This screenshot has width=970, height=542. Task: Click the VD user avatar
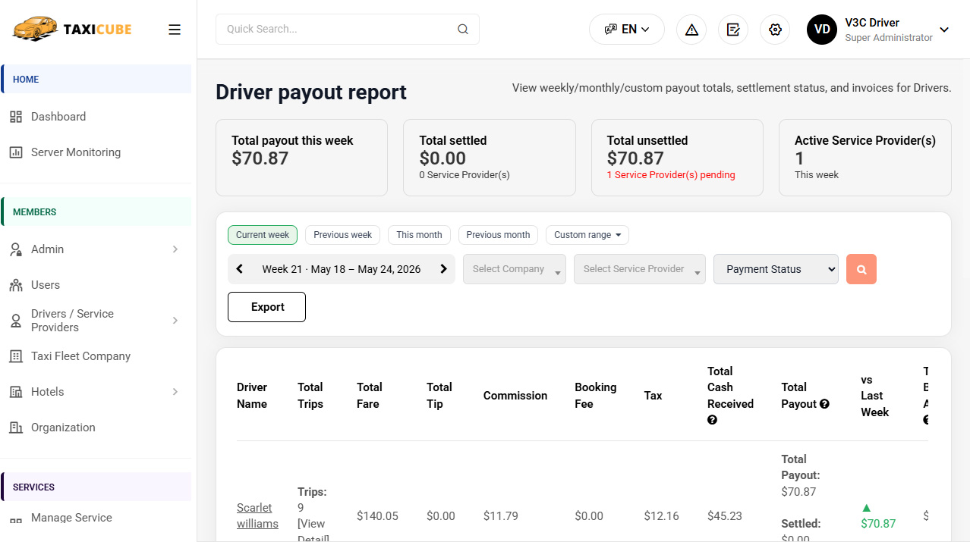(x=822, y=30)
